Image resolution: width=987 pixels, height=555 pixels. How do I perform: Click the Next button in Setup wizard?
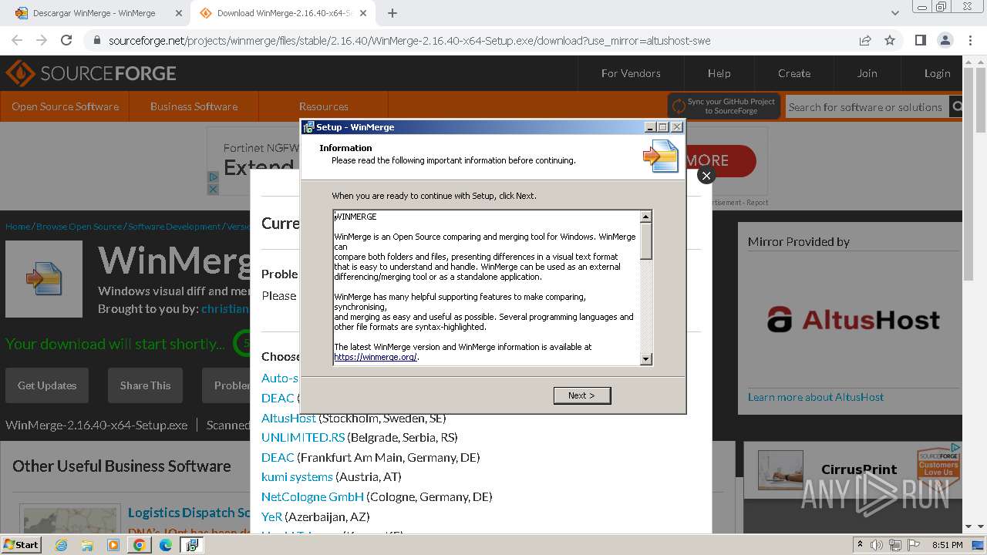pyautogui.click(x=582, y=395)
